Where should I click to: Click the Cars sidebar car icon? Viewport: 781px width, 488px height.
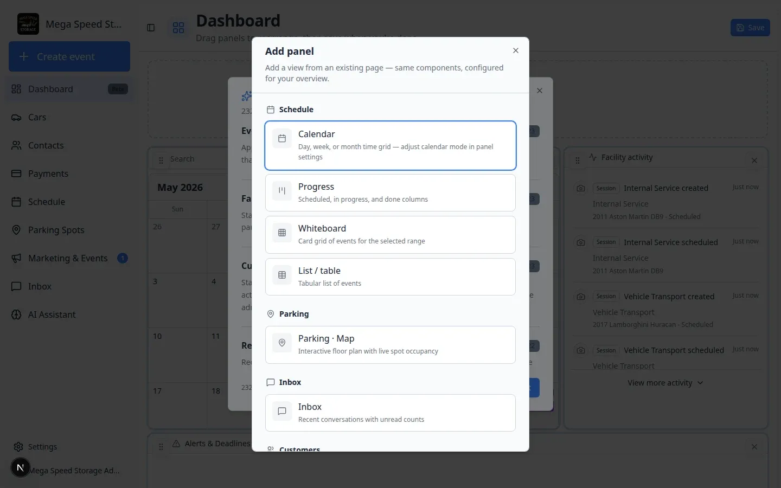(17, 117)
